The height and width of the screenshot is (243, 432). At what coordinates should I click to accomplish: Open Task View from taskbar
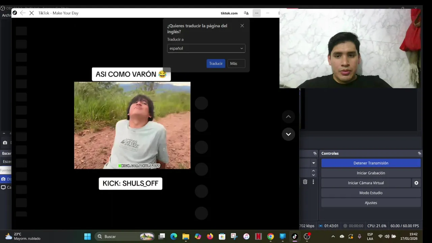[162, 237]
